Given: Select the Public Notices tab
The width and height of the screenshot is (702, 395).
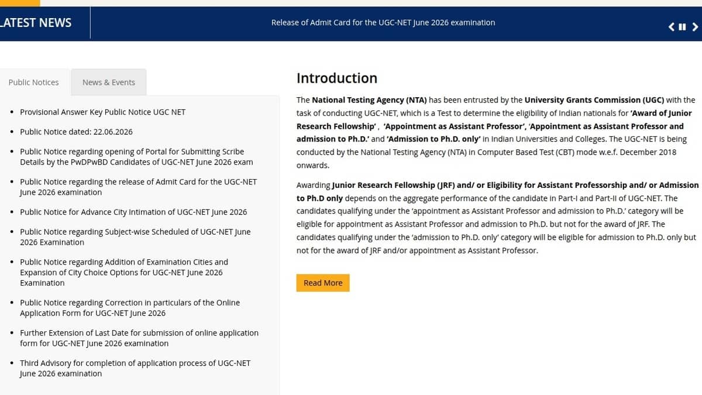Looking at the screenshot, I should tap(34, 82).
